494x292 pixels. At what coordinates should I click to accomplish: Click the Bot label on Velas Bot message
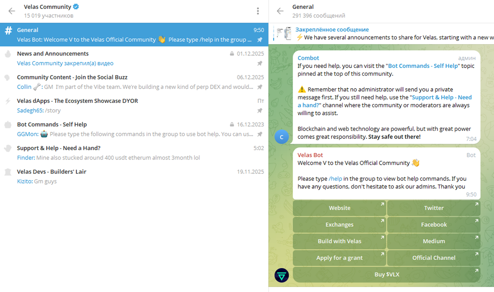point(471,155)
